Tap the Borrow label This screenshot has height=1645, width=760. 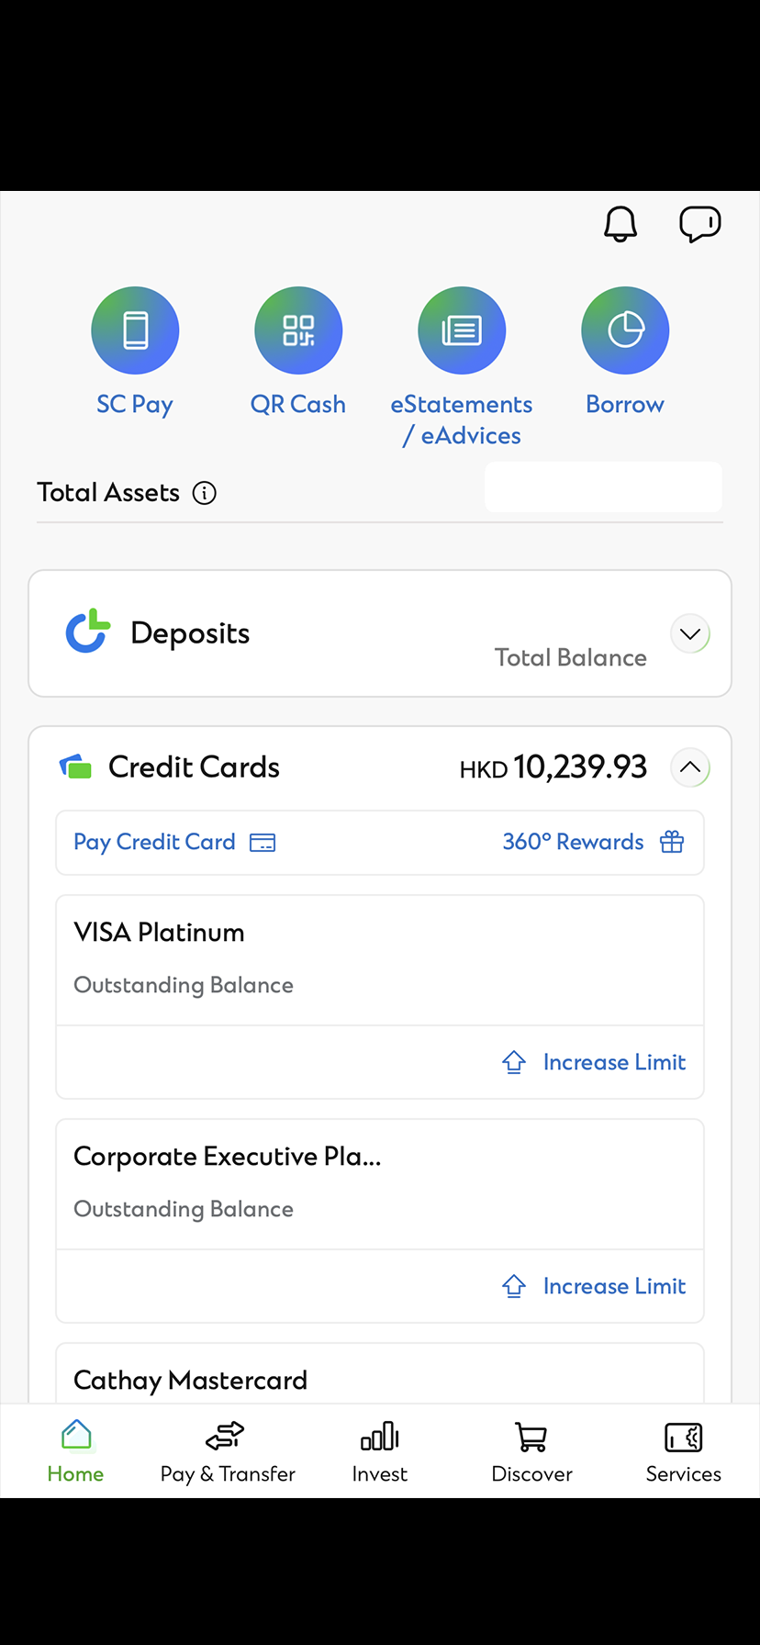[625, 405]
